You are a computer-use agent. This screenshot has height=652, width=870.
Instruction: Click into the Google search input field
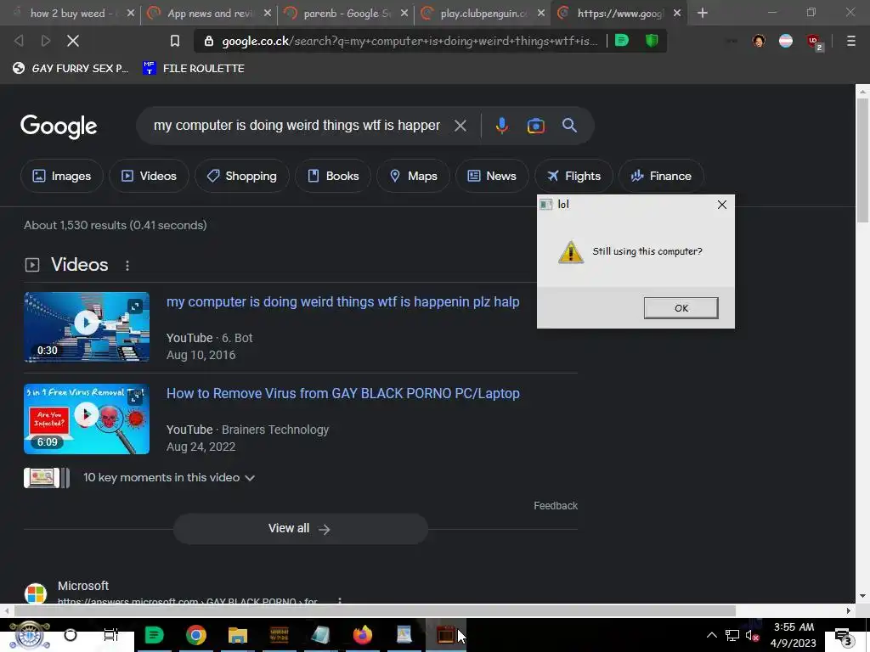click(297, 126)
